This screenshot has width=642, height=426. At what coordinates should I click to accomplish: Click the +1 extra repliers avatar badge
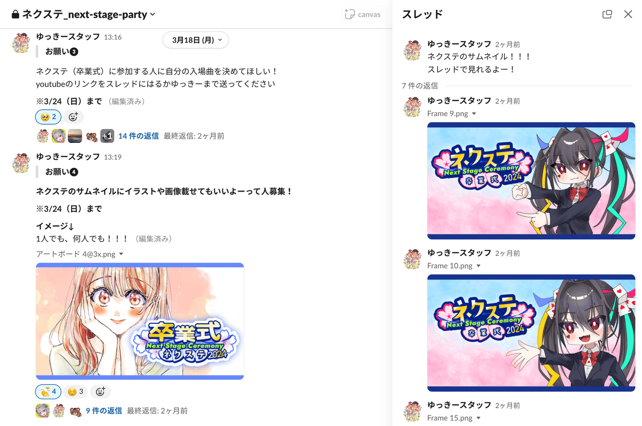pos(107,136)
